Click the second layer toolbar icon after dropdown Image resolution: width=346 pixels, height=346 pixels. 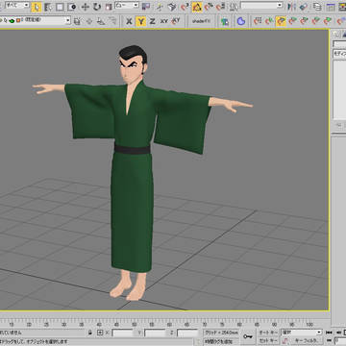coord(89,21)
